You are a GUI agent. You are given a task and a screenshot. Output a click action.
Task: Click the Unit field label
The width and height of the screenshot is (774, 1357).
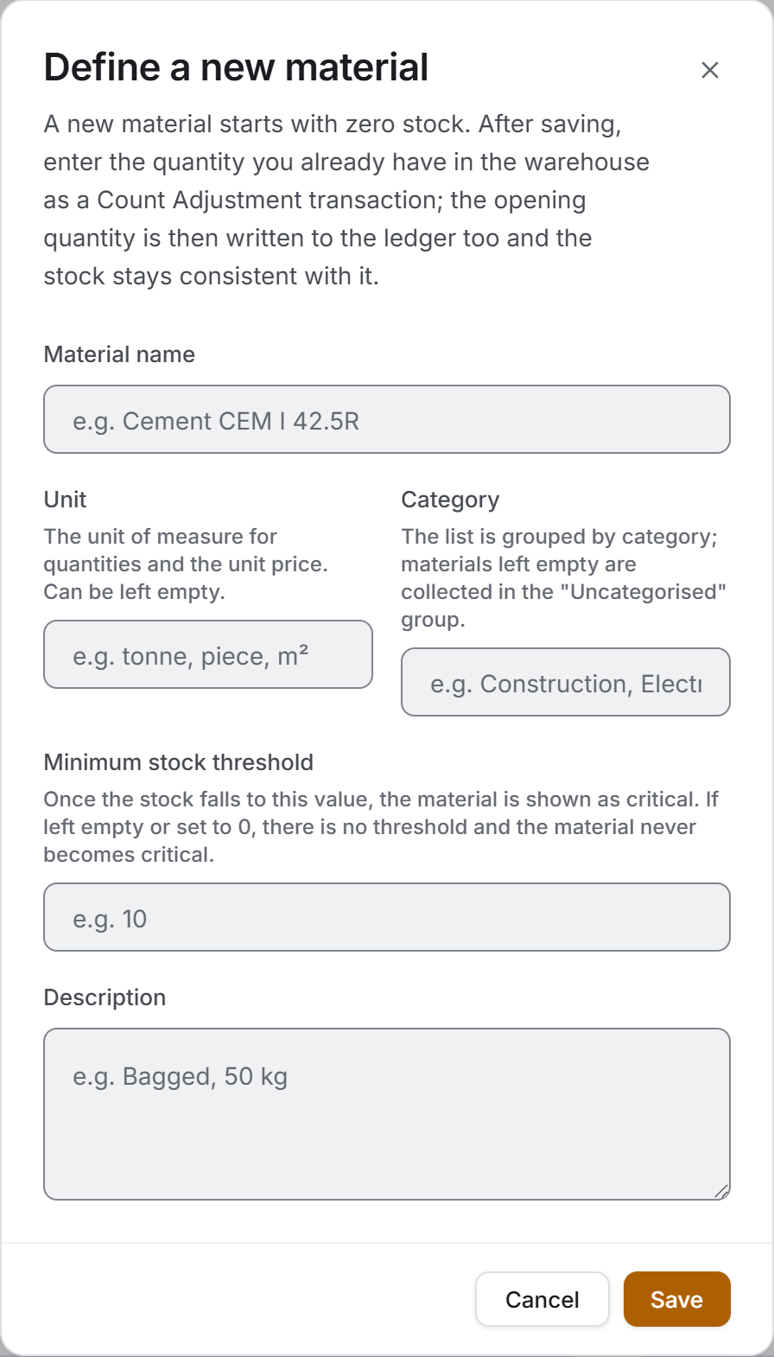click(66, 500)
